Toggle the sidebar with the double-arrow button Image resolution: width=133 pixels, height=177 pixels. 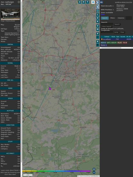101,2
